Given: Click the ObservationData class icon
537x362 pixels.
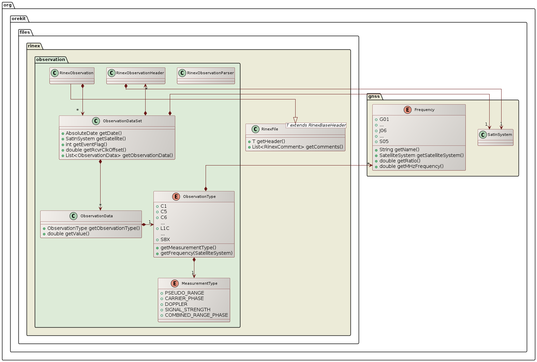Looking at the screenshot, I should pyautogui.click(x=73, y=216).
